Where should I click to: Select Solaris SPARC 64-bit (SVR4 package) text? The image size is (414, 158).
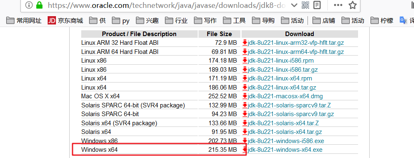click(133, 105)
